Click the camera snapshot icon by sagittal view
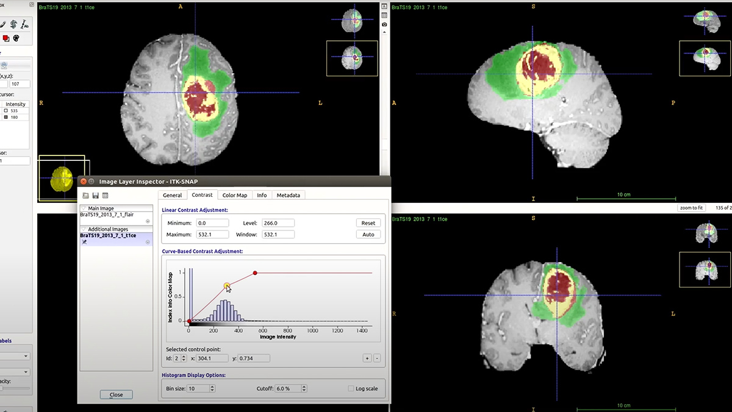The image size is (732, 412). pyautogui.click(x=384, y=24)
